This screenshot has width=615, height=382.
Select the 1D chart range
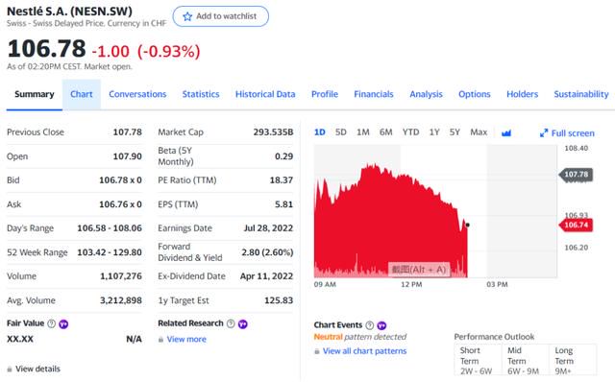[320, 132]
